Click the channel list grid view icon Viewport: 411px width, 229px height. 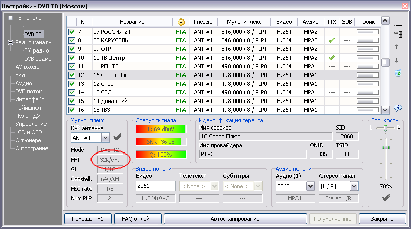pyautogui.click(x=399, y=22)
